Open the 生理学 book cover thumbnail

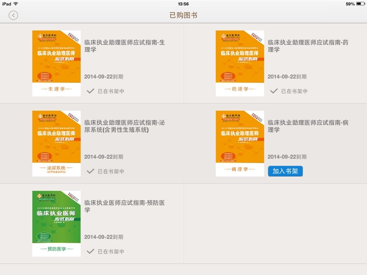[x=56, y=63]
